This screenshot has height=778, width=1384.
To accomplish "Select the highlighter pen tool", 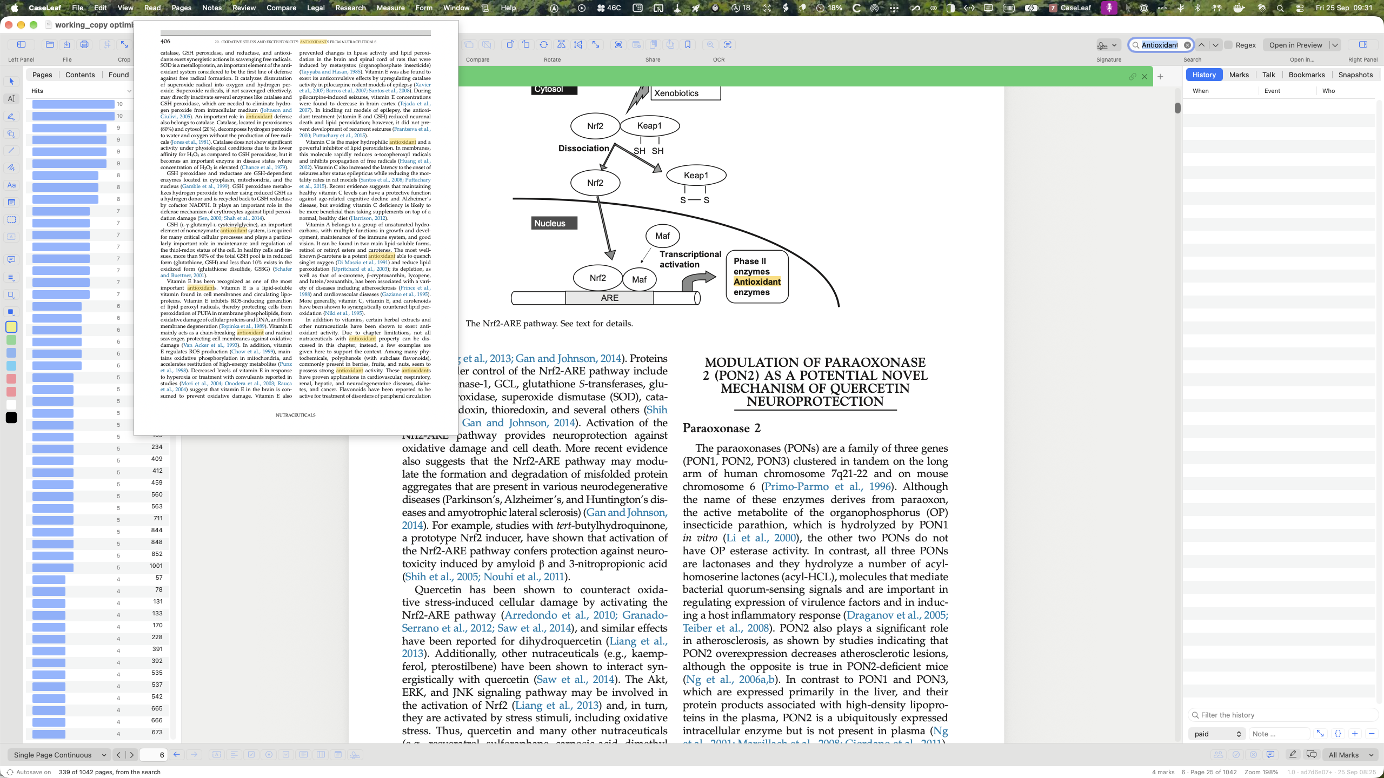I will (x=11, y=116).
